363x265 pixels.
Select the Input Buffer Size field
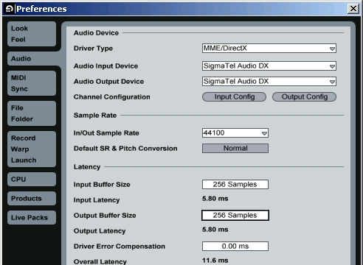235,185
